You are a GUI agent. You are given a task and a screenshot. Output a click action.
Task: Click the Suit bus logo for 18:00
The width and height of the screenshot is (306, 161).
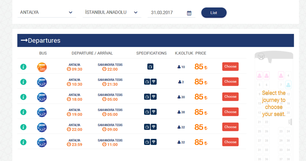[42, 97]
